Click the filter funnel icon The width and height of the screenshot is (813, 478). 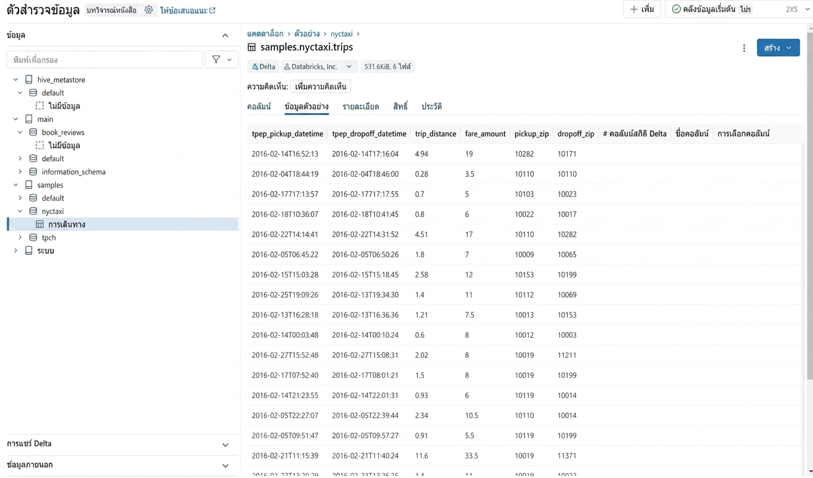coord(216,60)
